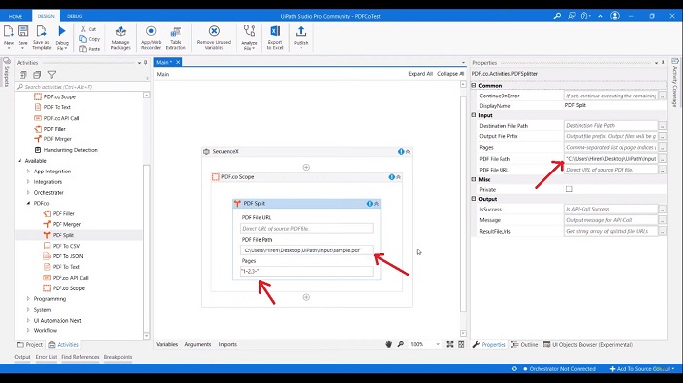Select the pan hand tool

[x=388, y=344]
